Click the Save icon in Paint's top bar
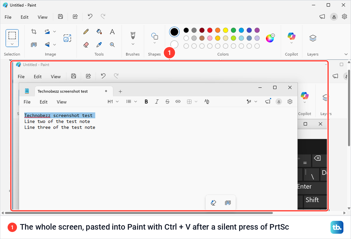 tap(60, 17)
